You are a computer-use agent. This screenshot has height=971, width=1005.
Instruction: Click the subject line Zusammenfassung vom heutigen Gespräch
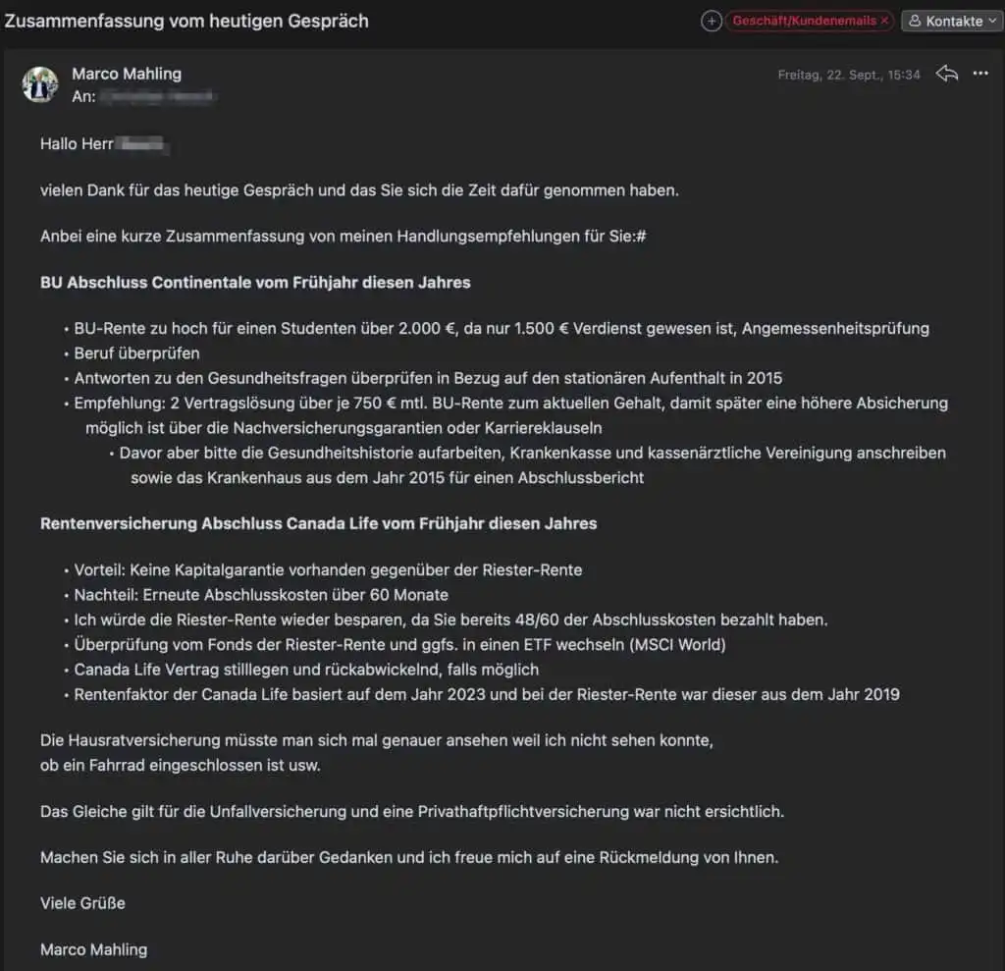point(186,21)
